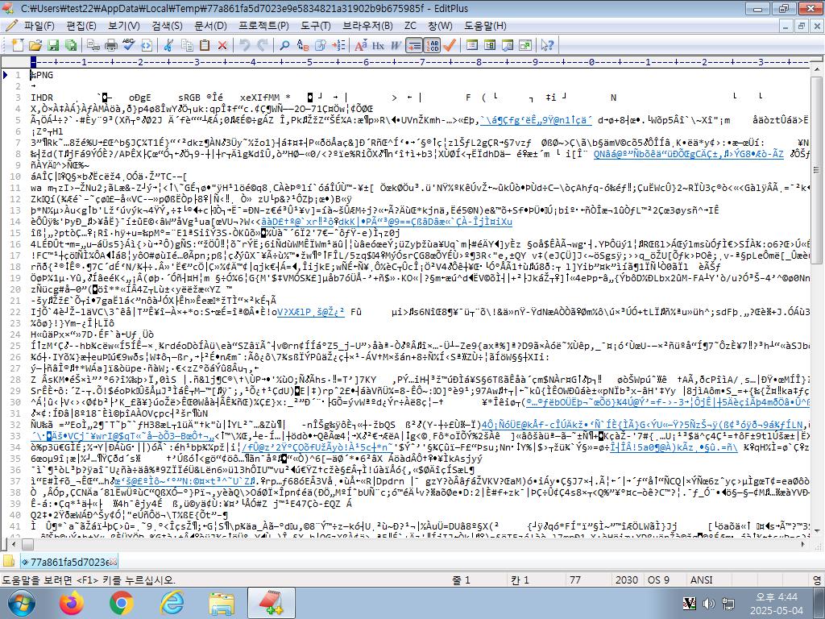The height and width of the screenshot is (619, 825).
Task: Open the 문서(D) menu
Action: click(210, 25)
